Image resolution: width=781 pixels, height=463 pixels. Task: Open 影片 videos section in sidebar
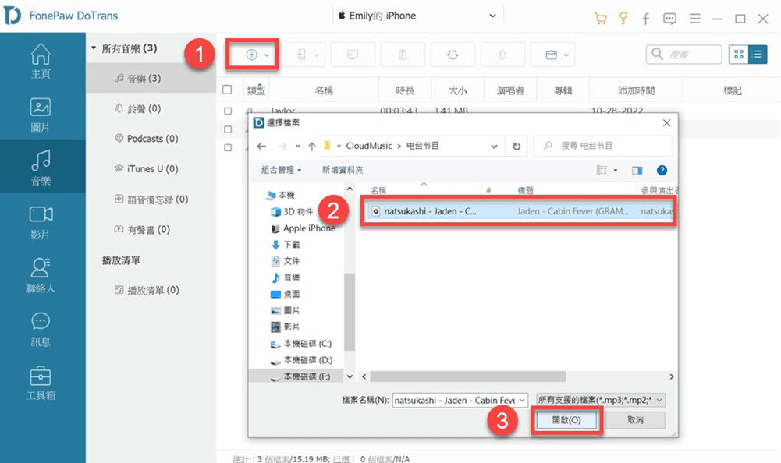click(x=41, y=222)
